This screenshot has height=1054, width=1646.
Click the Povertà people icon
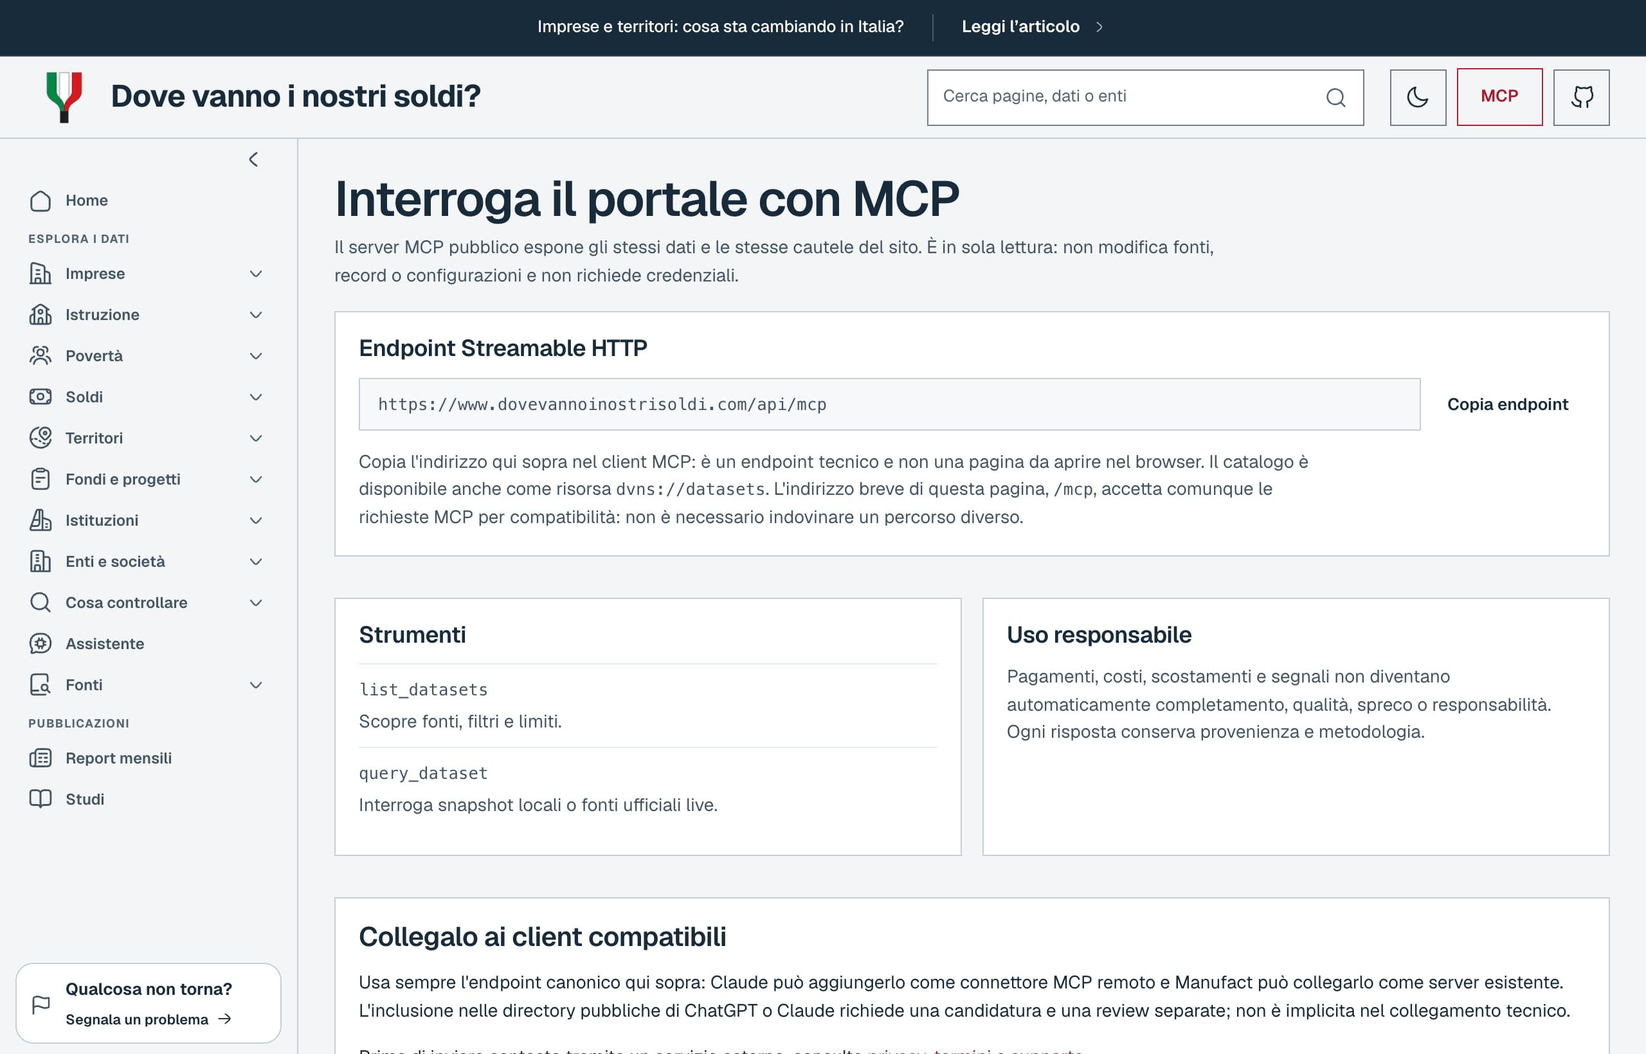pyautogui.click(x=41, y=356)
